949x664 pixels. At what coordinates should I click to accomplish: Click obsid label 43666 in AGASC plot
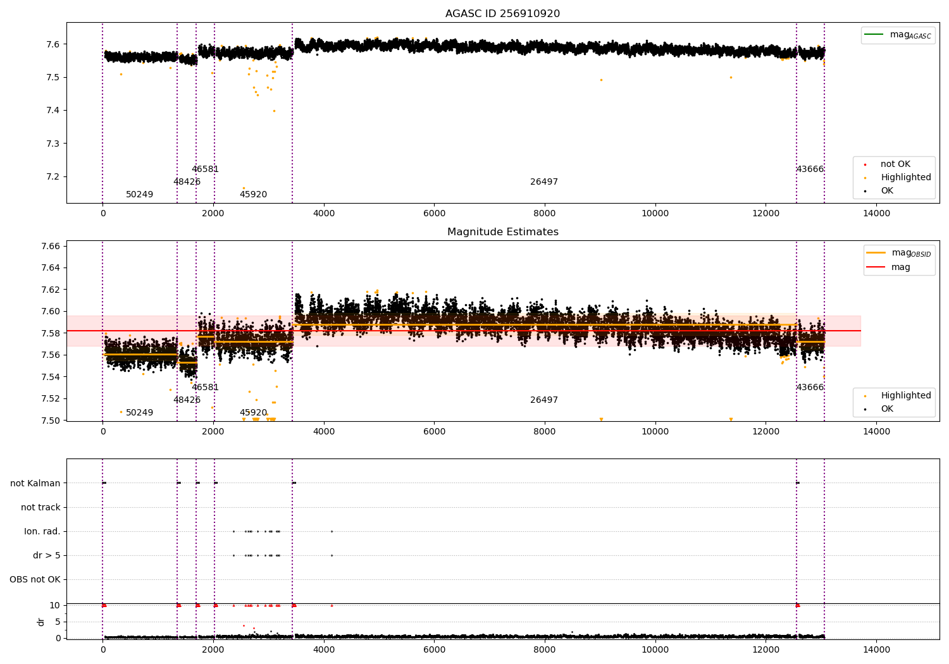click(810, 169)
